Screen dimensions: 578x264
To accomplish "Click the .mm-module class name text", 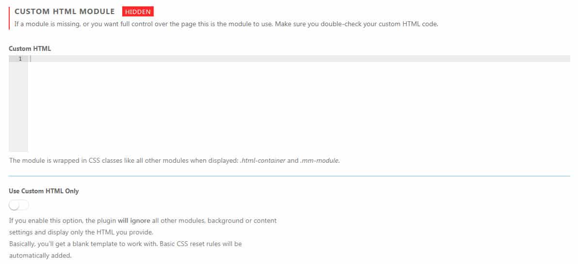I will tap(319, 161).
